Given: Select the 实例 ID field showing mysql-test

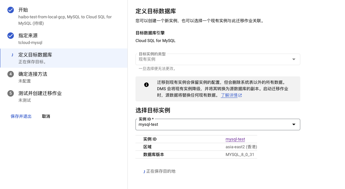Looking at the screenshot, I should coord(218,125).
